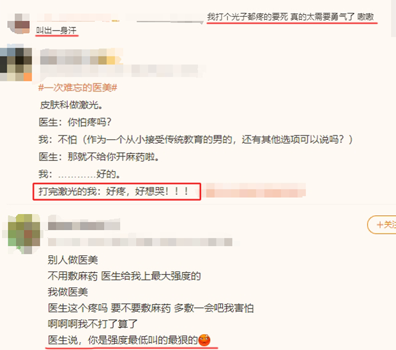The height and width of the screenshot is (350, 396).
Task: Click the underlined text 叫出一身汗
Action: pos(56,31)
